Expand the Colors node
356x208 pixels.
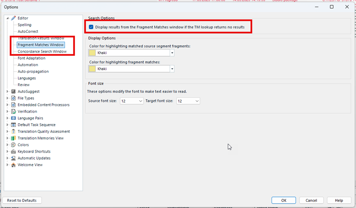pos(8,145)
